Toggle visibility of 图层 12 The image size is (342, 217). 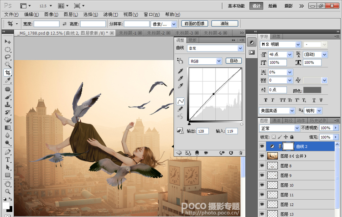point(262,204)
